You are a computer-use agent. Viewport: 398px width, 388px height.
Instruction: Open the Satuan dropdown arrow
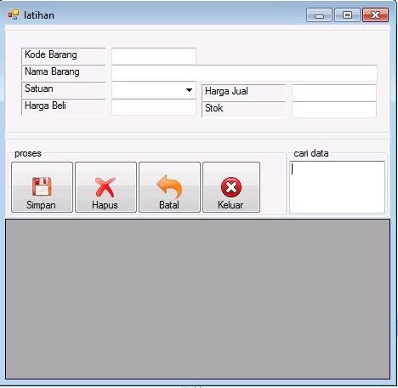[x=189, y=90]
